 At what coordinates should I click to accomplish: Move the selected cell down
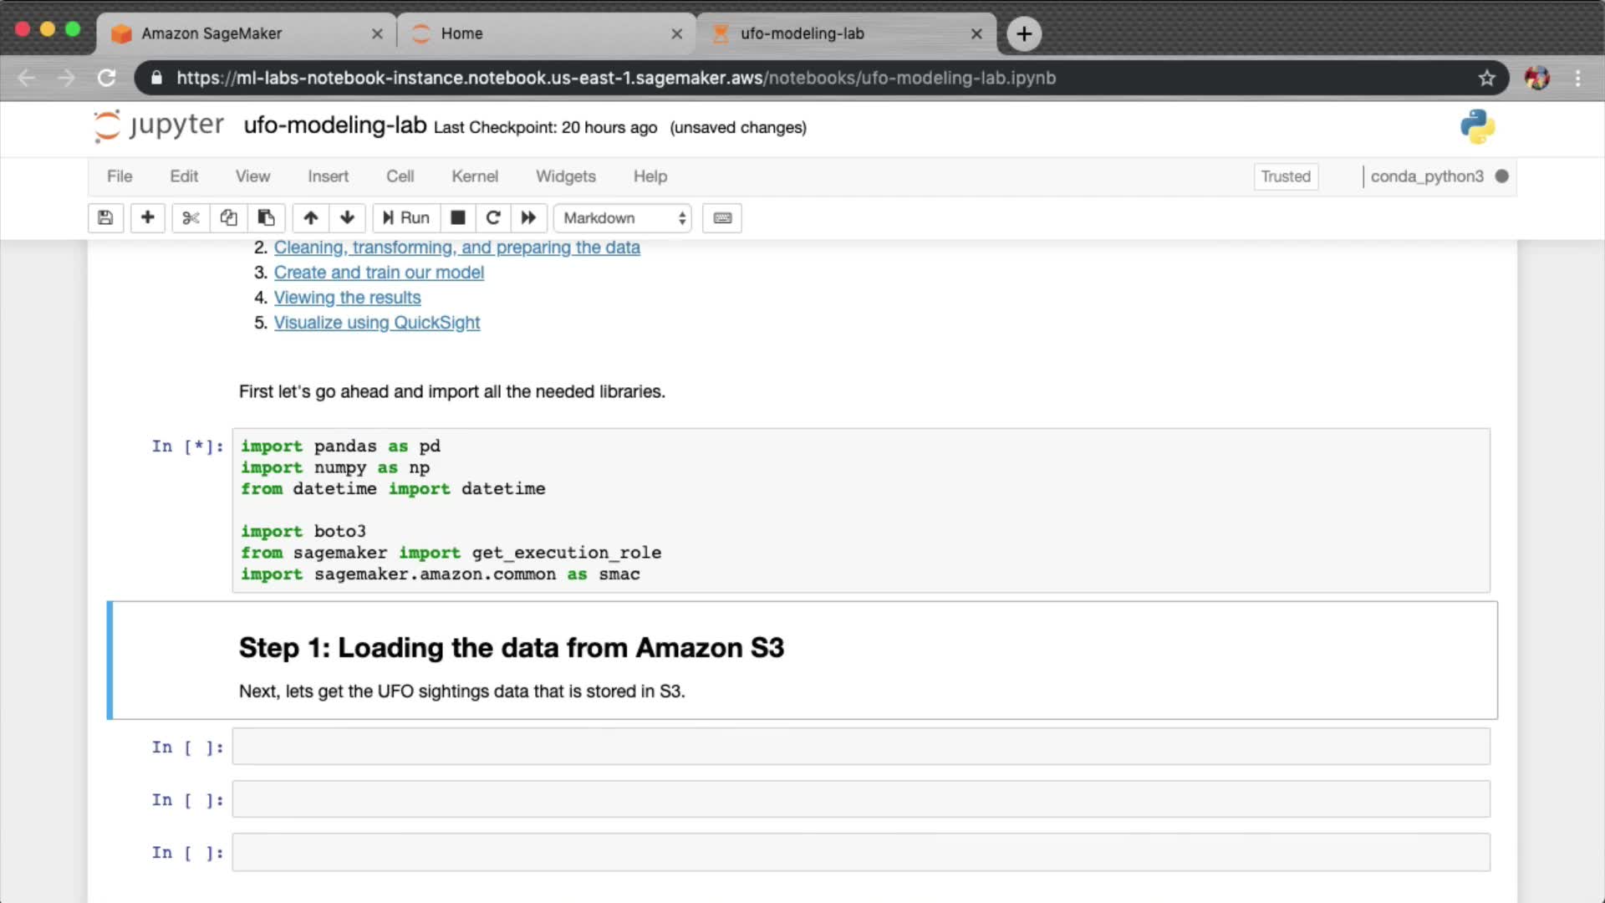click(x=347, y=218)
